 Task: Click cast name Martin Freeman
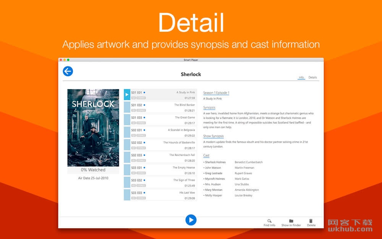click(244, 167)
